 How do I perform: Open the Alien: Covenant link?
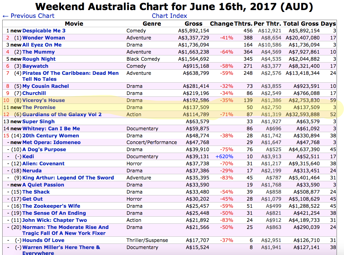pos(44,163)
